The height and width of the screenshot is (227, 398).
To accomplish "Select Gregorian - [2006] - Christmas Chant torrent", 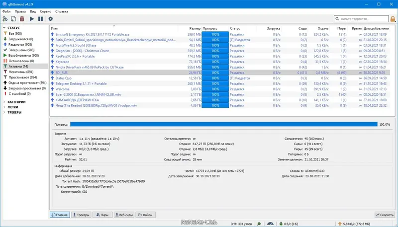I will [x=82, y=51].
